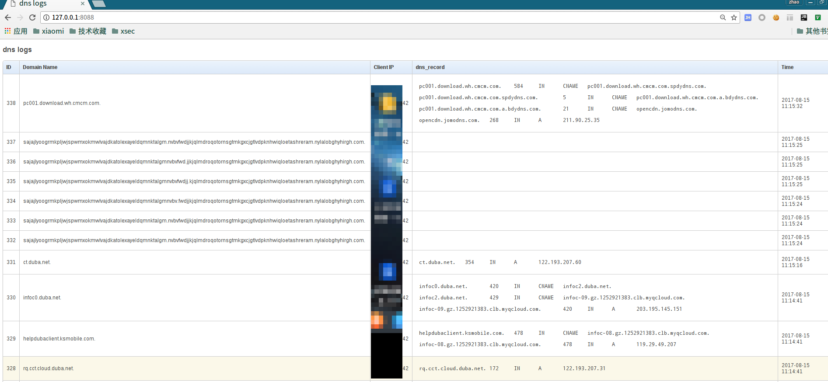
Task: Open the cookie extension icon
Action: coord(776,17)
